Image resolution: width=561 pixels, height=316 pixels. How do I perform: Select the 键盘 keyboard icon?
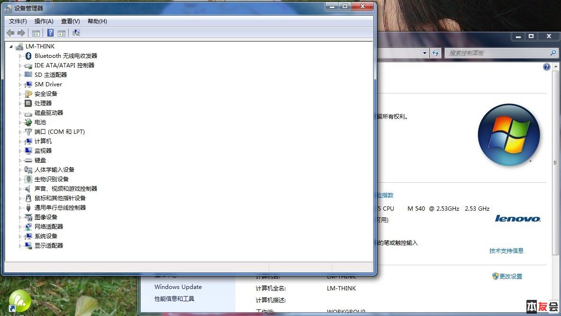pos(28,160)
